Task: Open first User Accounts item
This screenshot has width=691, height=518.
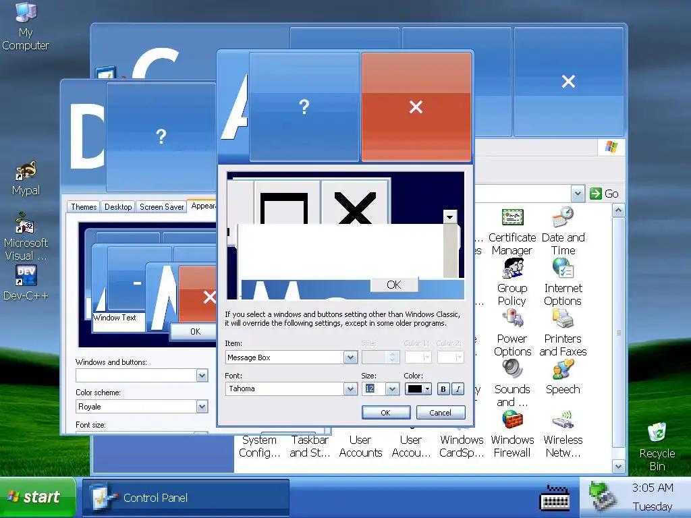Action: (x=360, y=446)
